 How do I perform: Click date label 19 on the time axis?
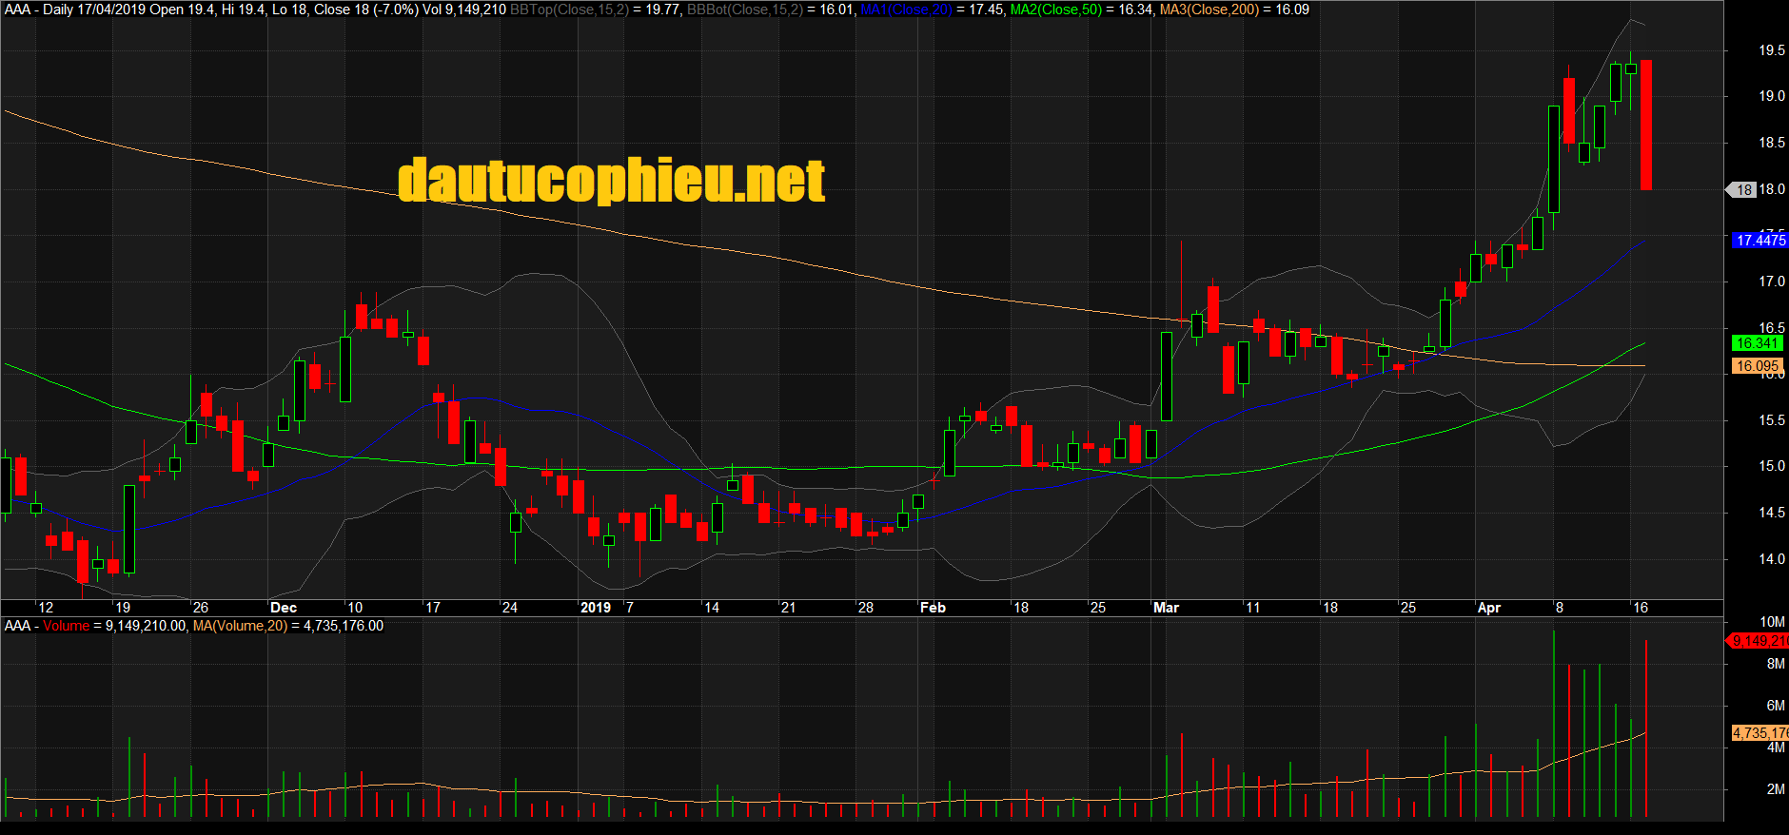point(123,608)
